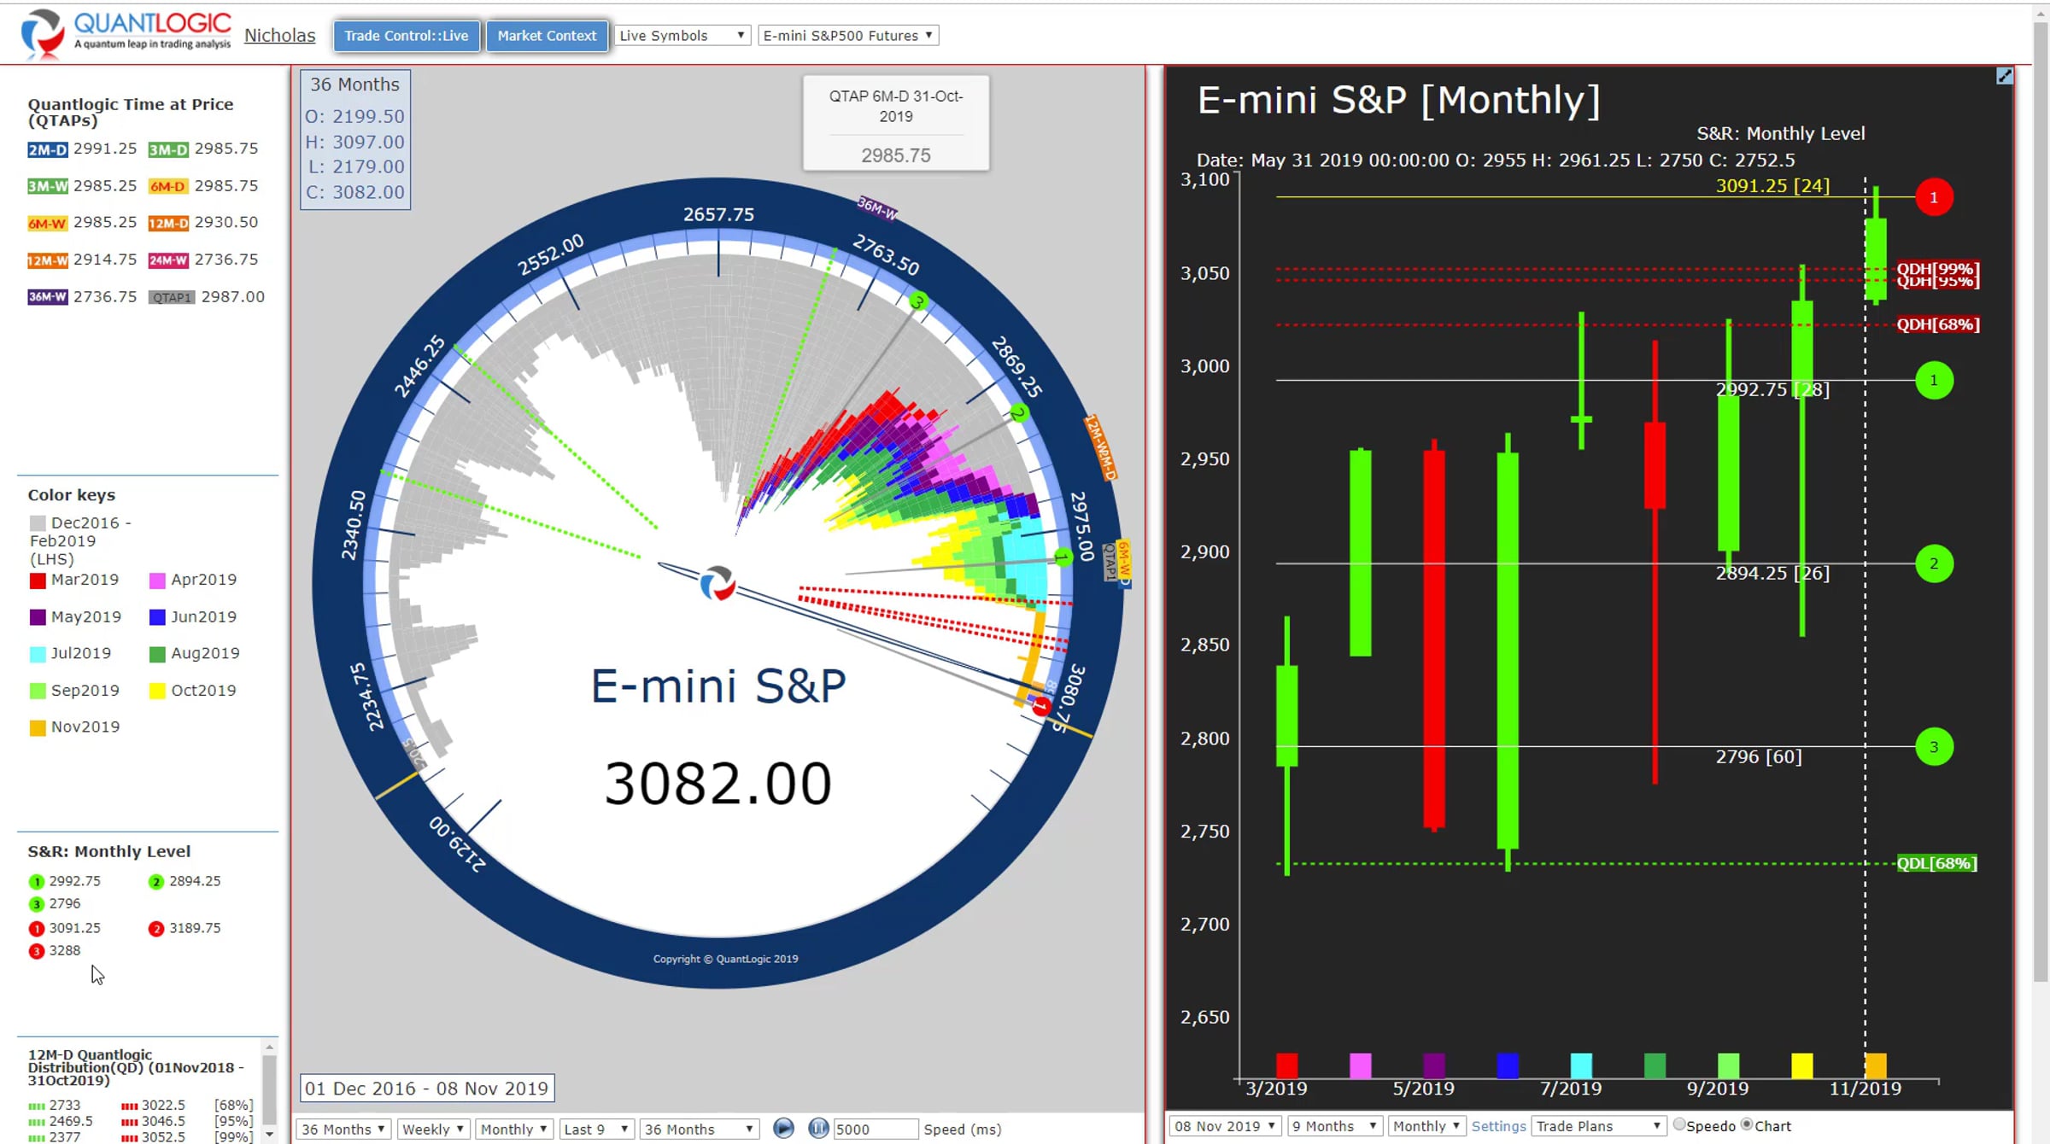The width and height of the screenshot is (2050, 1144).
Task: Click the pause animation button
Action: click(817, 1128)
